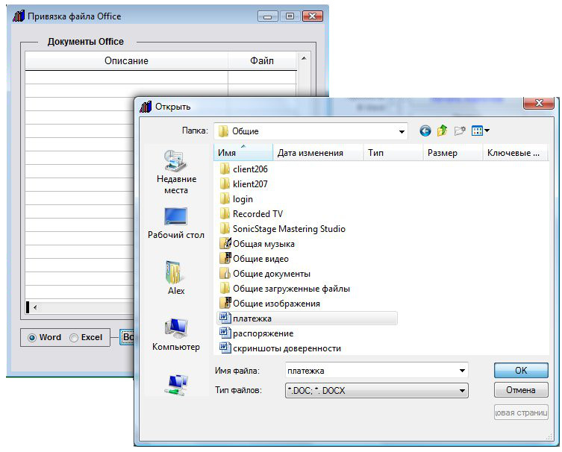This screenshot has width=562, height=452.
Task: Go back using the blue arrow icon
Action: coord(425,131)
